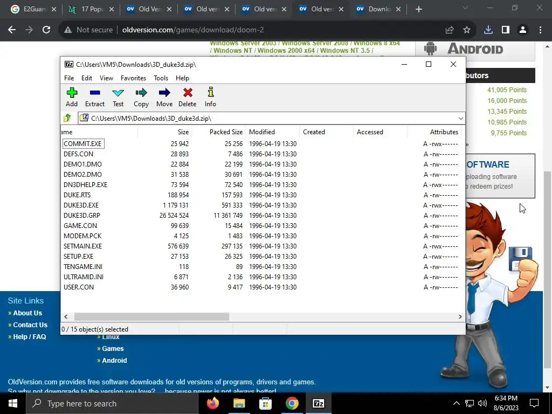552x414 pixels.
Task: Select DUKE3D.EXE in the file list
Action: [x=260, y=205]
